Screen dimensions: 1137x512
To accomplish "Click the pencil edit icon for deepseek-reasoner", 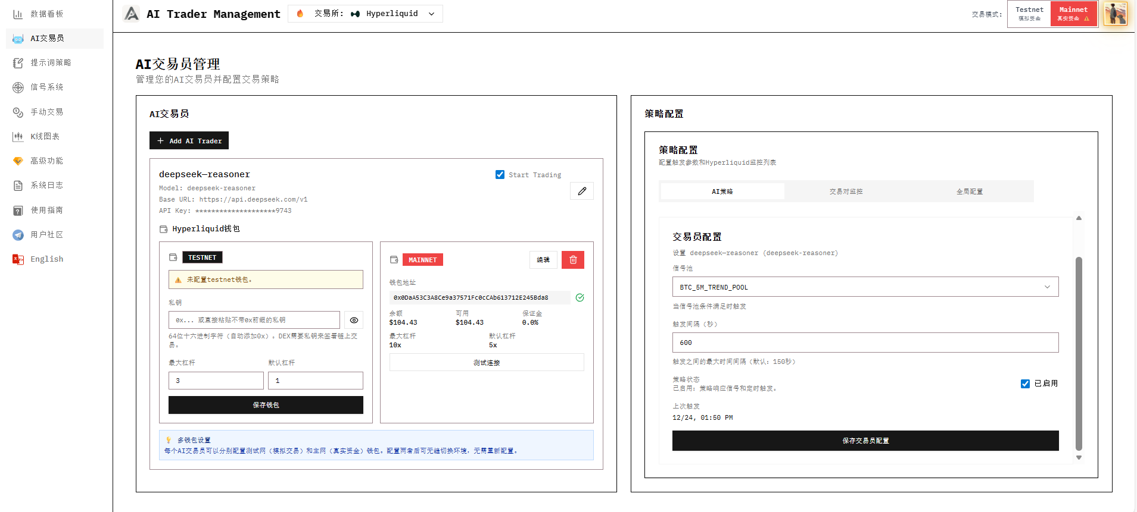I will coord(581,191).
